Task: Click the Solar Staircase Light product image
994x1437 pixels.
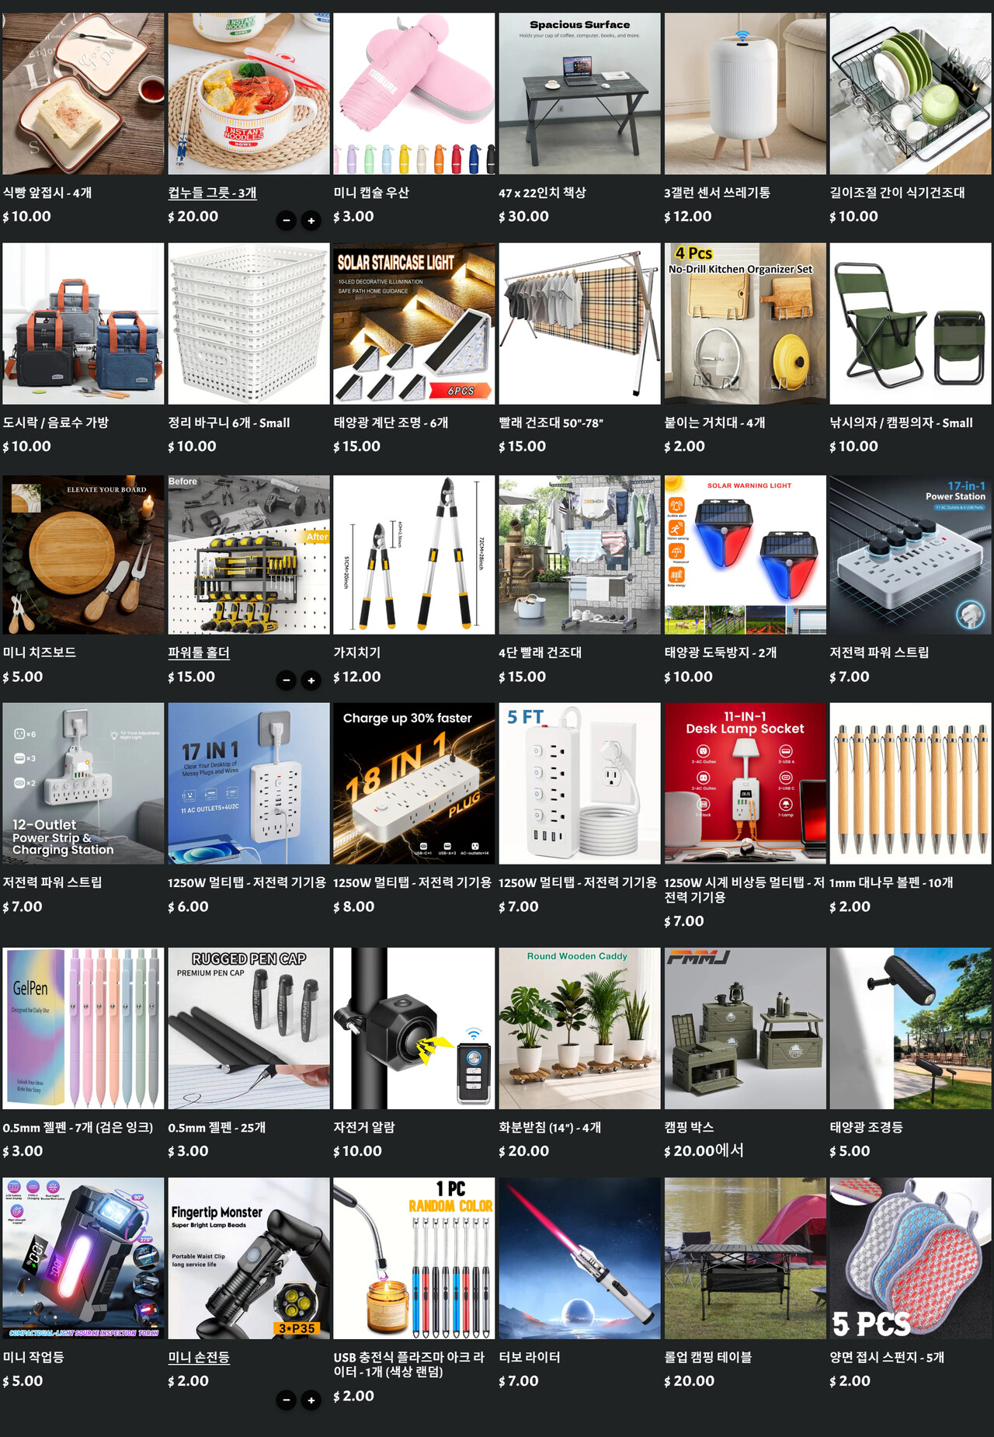Action: pyautogui.click(x=414, y=323)
